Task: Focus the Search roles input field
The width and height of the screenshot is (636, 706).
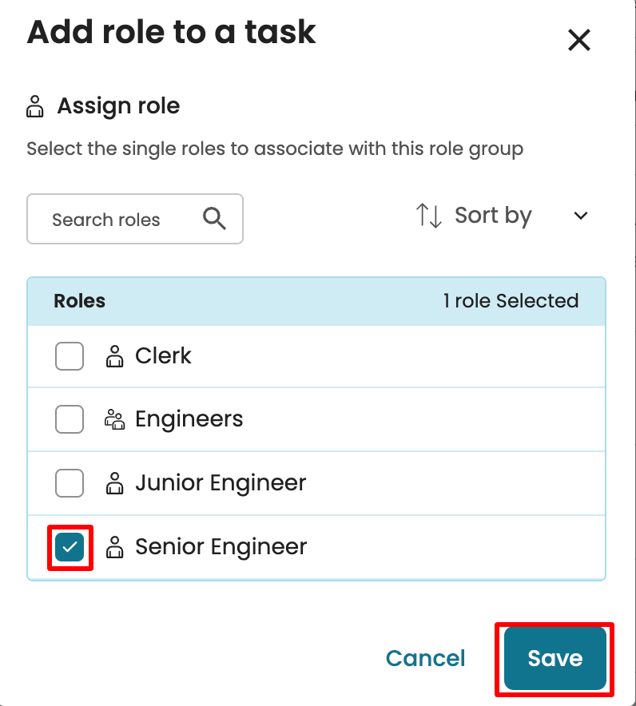Action: (112, 220)
